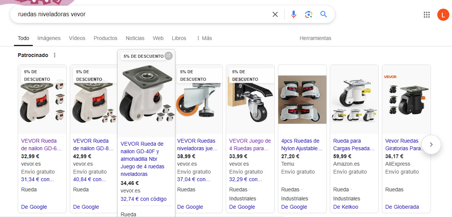This screenshot has width=452, height=217.
Task: Open the VEVOR Rueda de nailon GD-6 product link
Action: [x=41, y=145]
